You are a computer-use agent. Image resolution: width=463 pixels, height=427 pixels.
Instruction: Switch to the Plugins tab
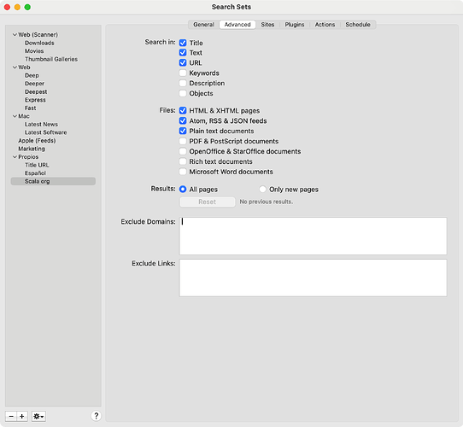(295, 25)
